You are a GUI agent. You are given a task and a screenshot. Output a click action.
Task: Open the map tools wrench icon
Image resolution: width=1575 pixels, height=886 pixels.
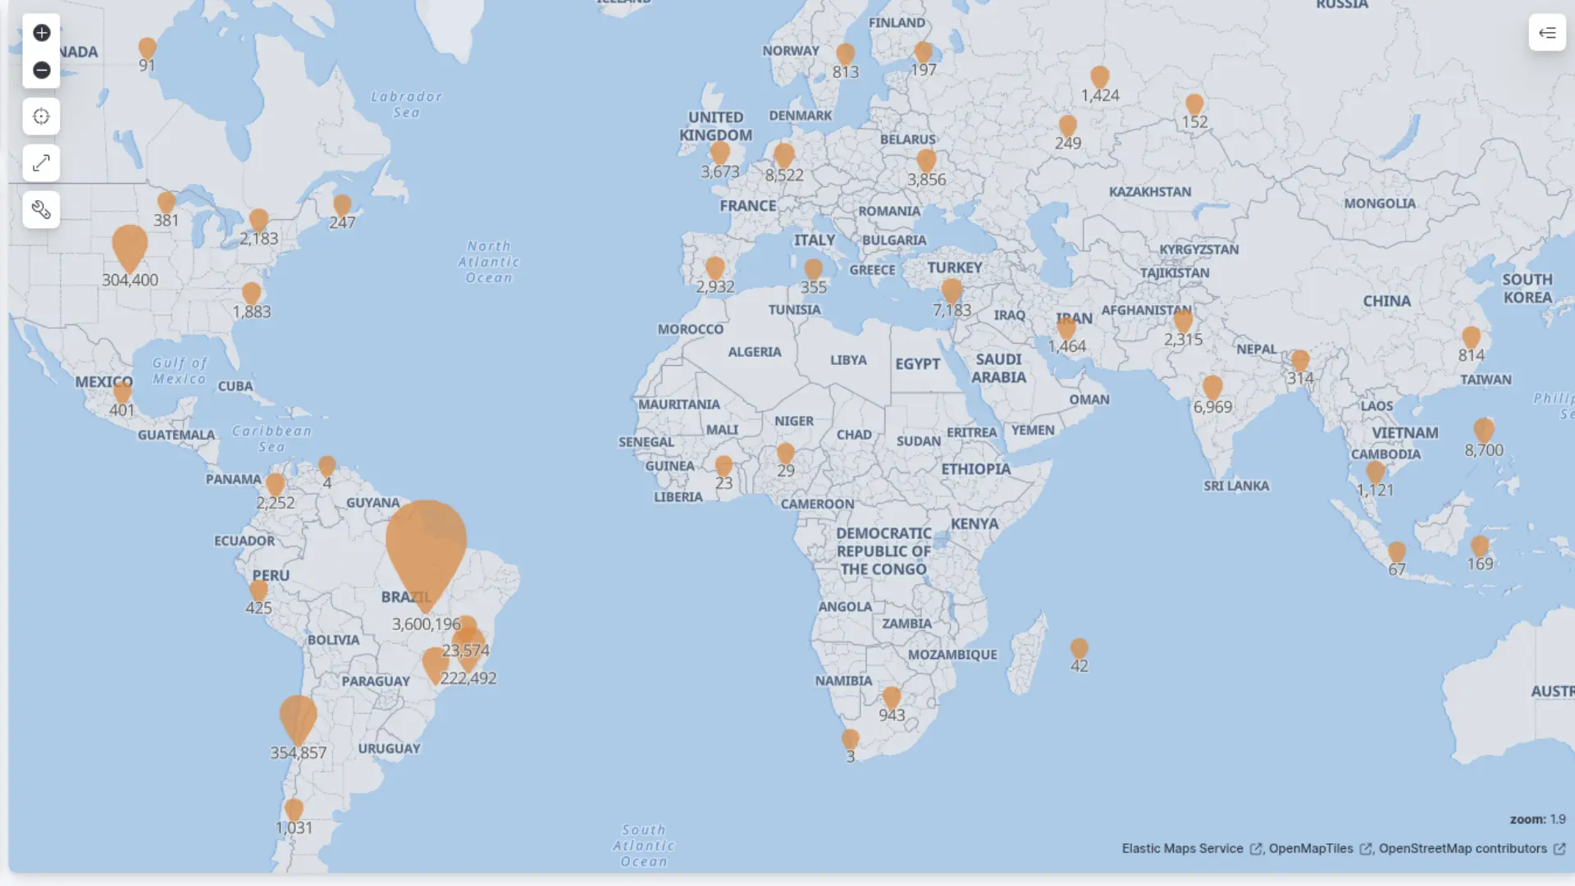point(41,210)
